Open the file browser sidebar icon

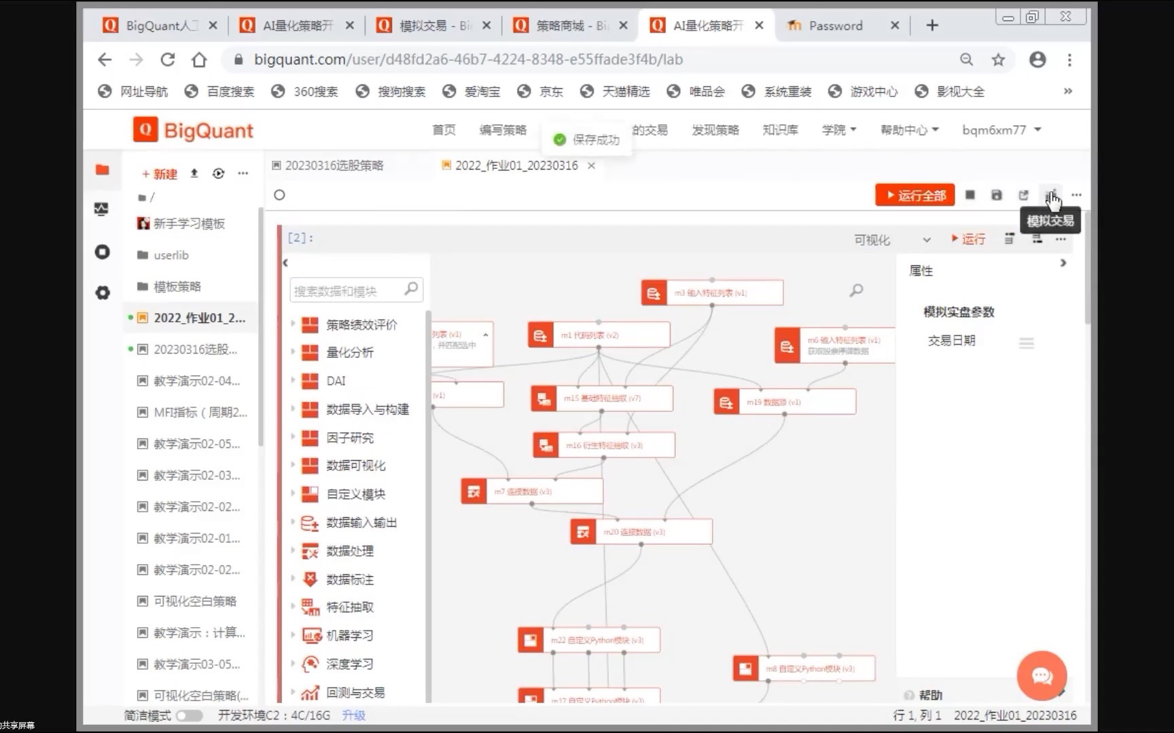pos(102,170)
